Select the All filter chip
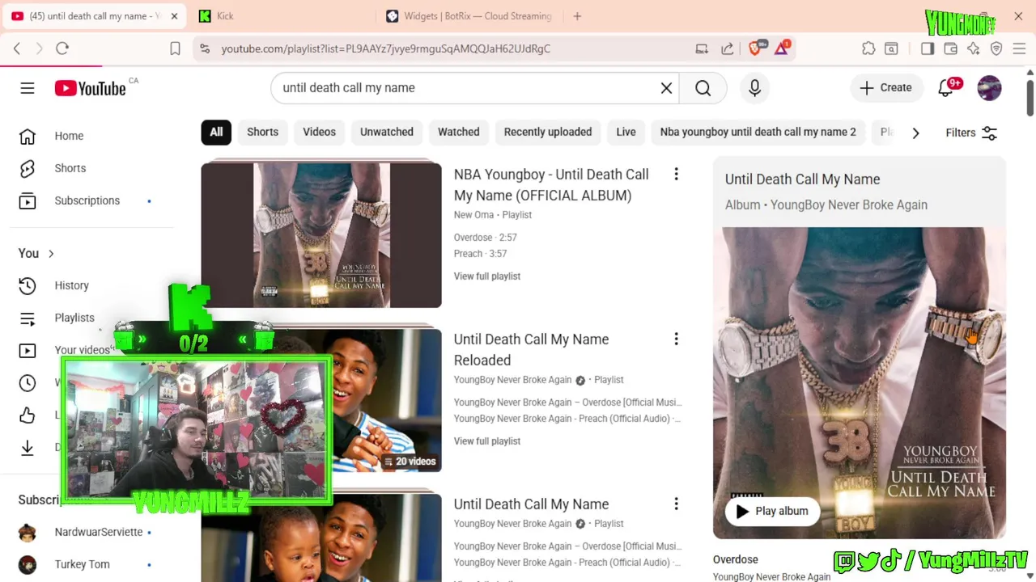The width and height of the screenshot is (1036, 582). point(216,132)
